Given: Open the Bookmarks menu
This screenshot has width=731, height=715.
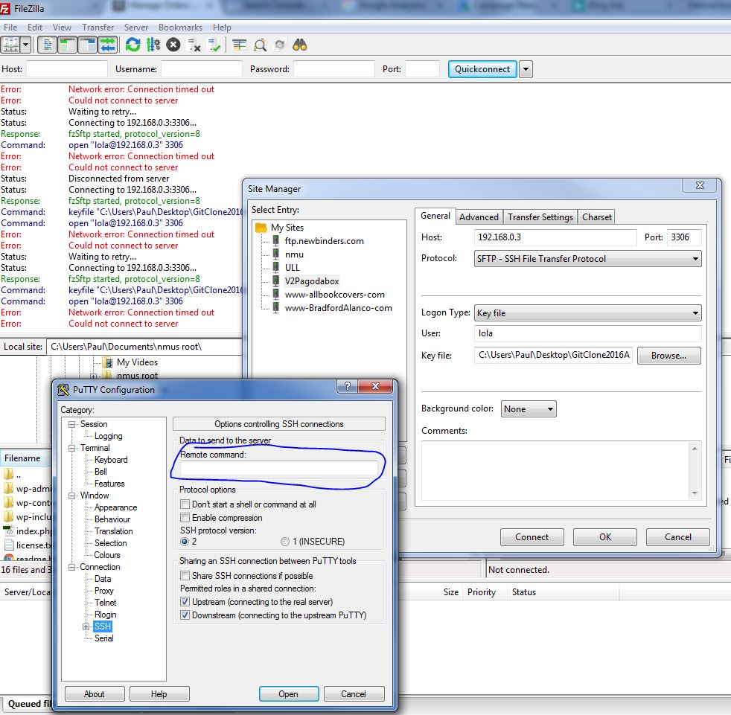Looking at the screenshot, I should tap(180, 27).
